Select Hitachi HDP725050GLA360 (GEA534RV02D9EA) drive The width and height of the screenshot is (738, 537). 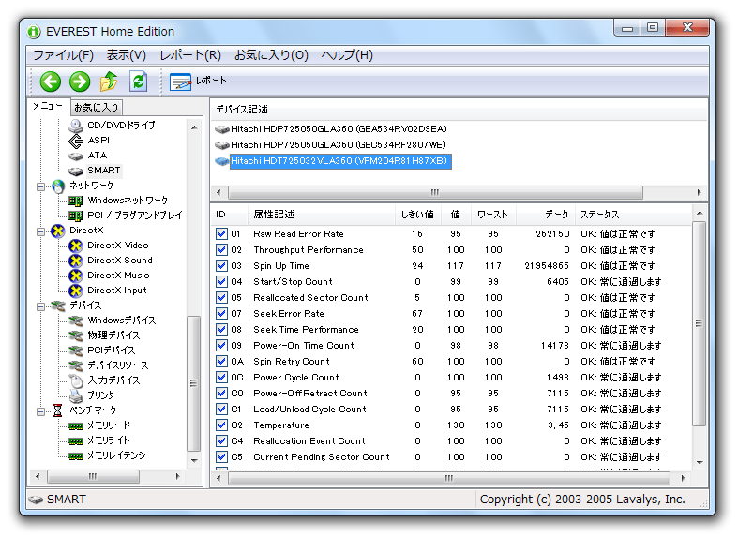point(331,129)
